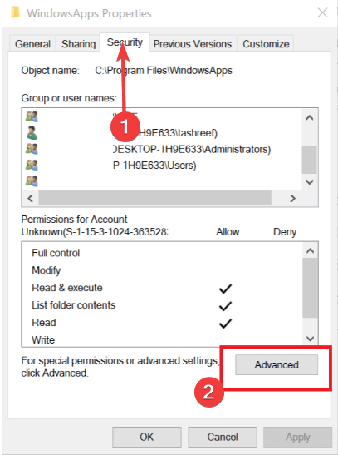The height and width of the screenshot is (455, 338).
Task: Click the List folder contents permission row
Action: 162,305
